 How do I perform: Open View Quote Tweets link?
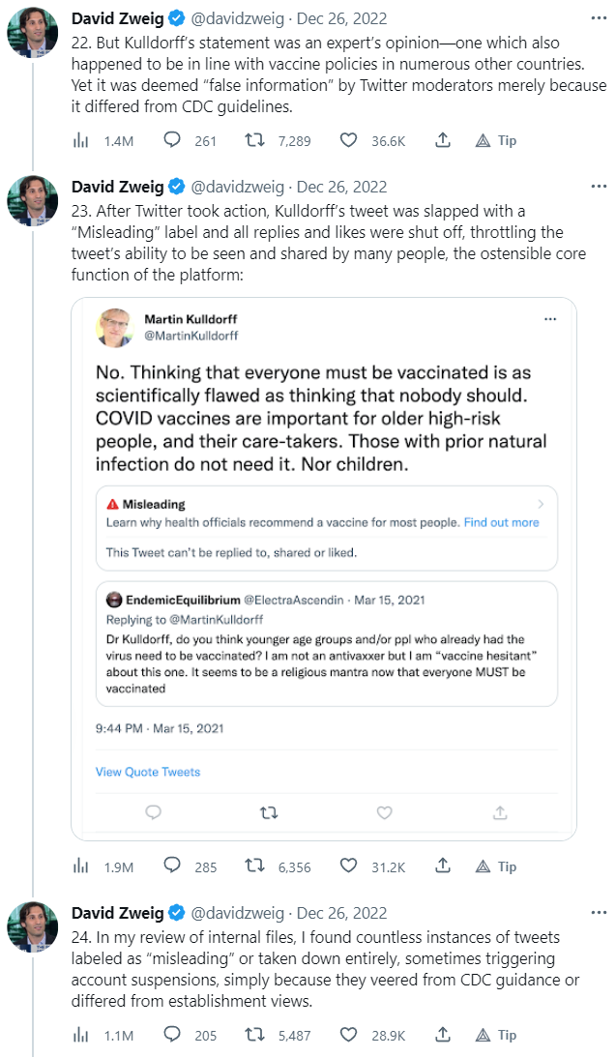point(148,772)
